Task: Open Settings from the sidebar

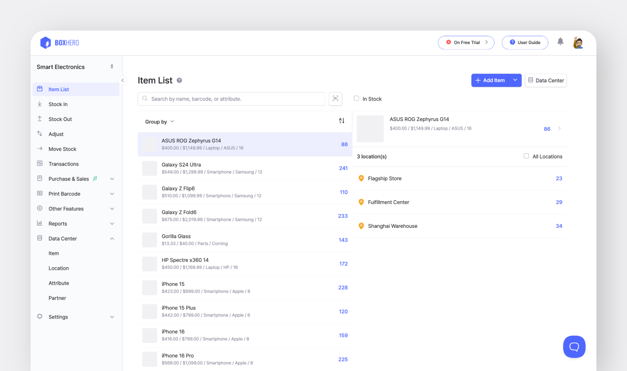Action: point(58,316)
